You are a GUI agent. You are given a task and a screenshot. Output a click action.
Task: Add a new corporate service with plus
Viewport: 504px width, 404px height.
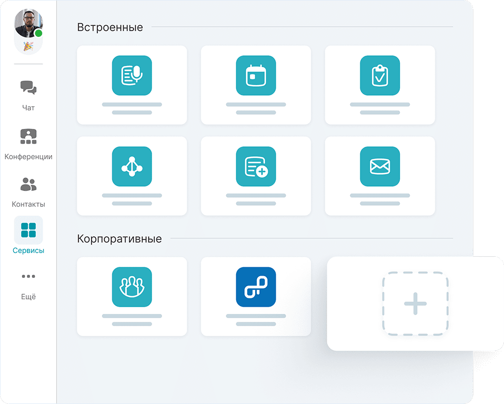pyautogui.click(x=415, y=304)
